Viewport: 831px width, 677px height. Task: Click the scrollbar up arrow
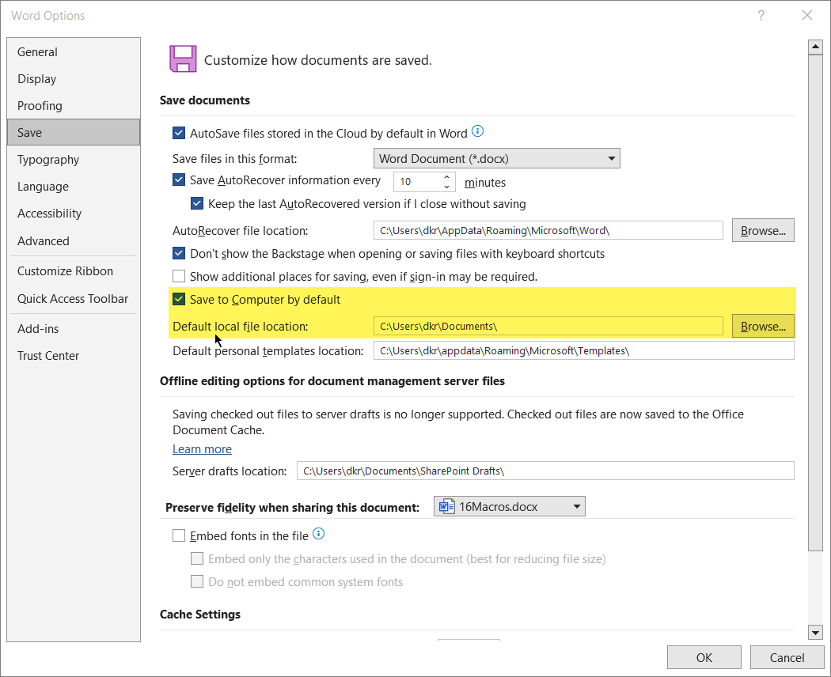(x=815, y=47)
